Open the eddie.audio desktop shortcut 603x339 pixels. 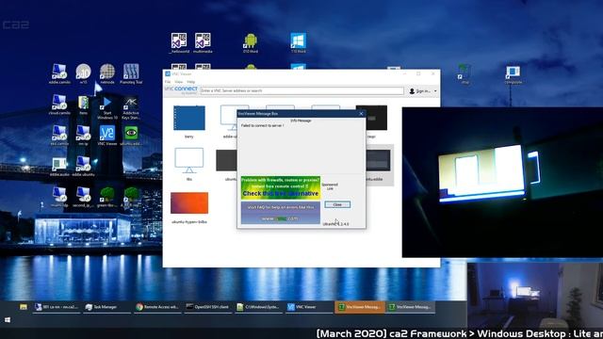coord(59,167)
